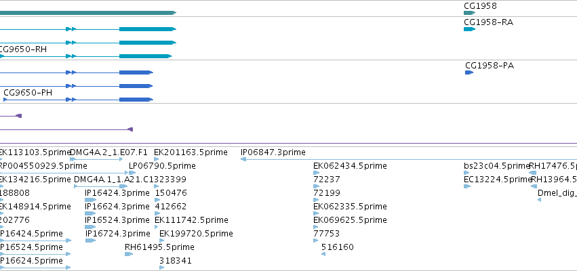
Task: Select the thick teal gene bar
Action: (88, 13)
